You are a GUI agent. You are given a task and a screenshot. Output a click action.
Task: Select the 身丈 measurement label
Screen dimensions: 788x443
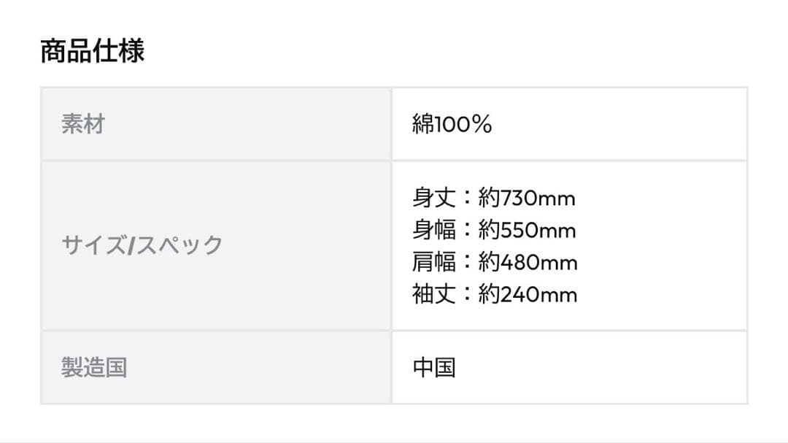point(434,198)
